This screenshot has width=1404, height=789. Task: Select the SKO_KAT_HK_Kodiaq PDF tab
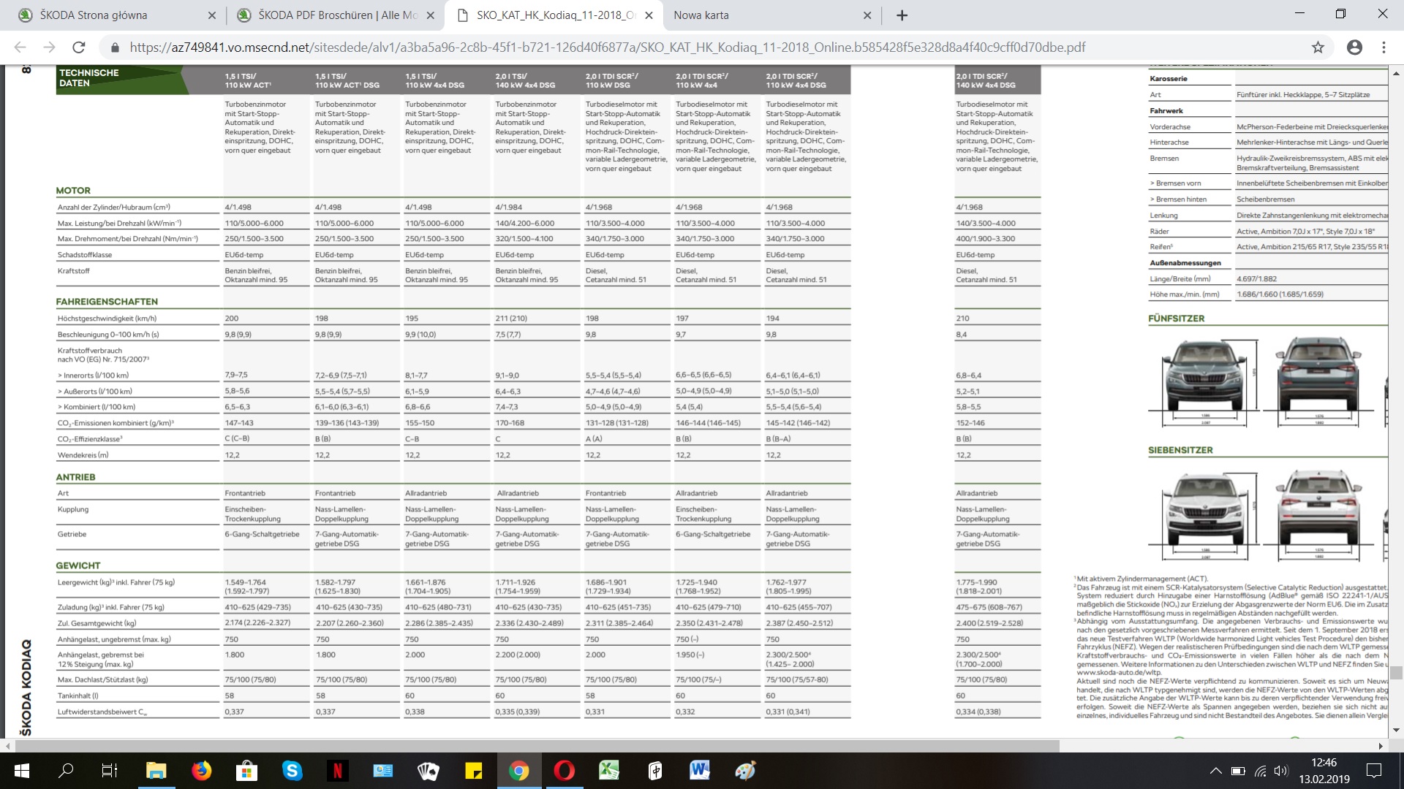[x=554, y=15]
